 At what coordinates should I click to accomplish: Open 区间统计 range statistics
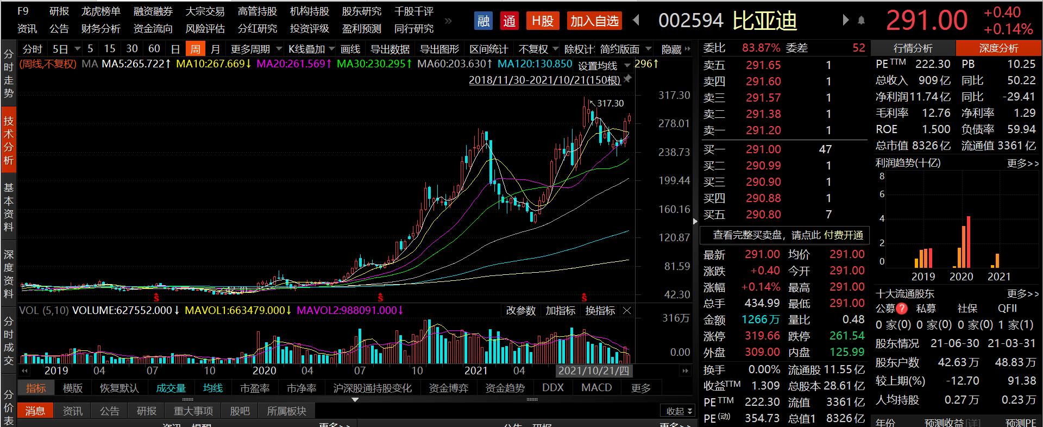[x=488, y=49]
